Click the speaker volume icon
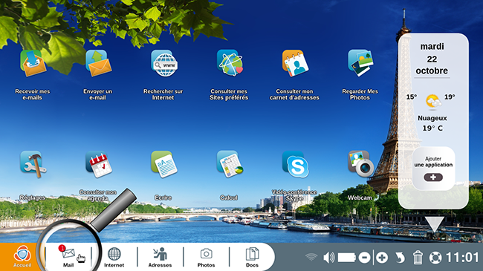The width and height of the screenshot is (483, 271). tap(328, 257)
